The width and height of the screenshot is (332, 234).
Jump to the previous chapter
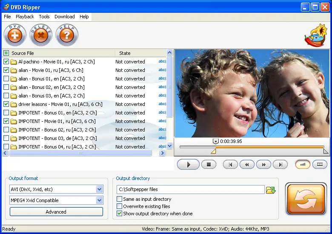pos(230,164)
